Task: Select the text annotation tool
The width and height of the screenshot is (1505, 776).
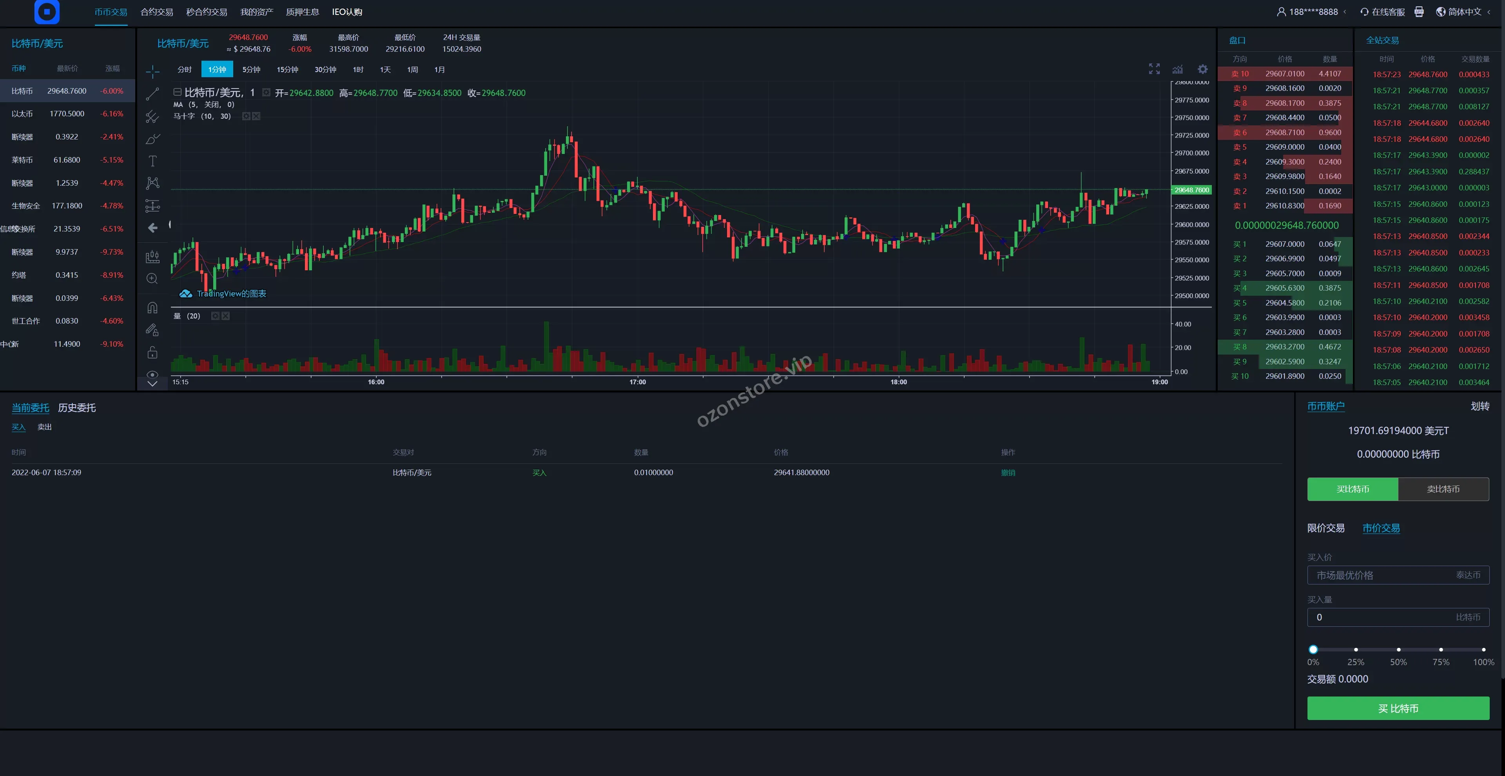Action: tap(152, 161)
